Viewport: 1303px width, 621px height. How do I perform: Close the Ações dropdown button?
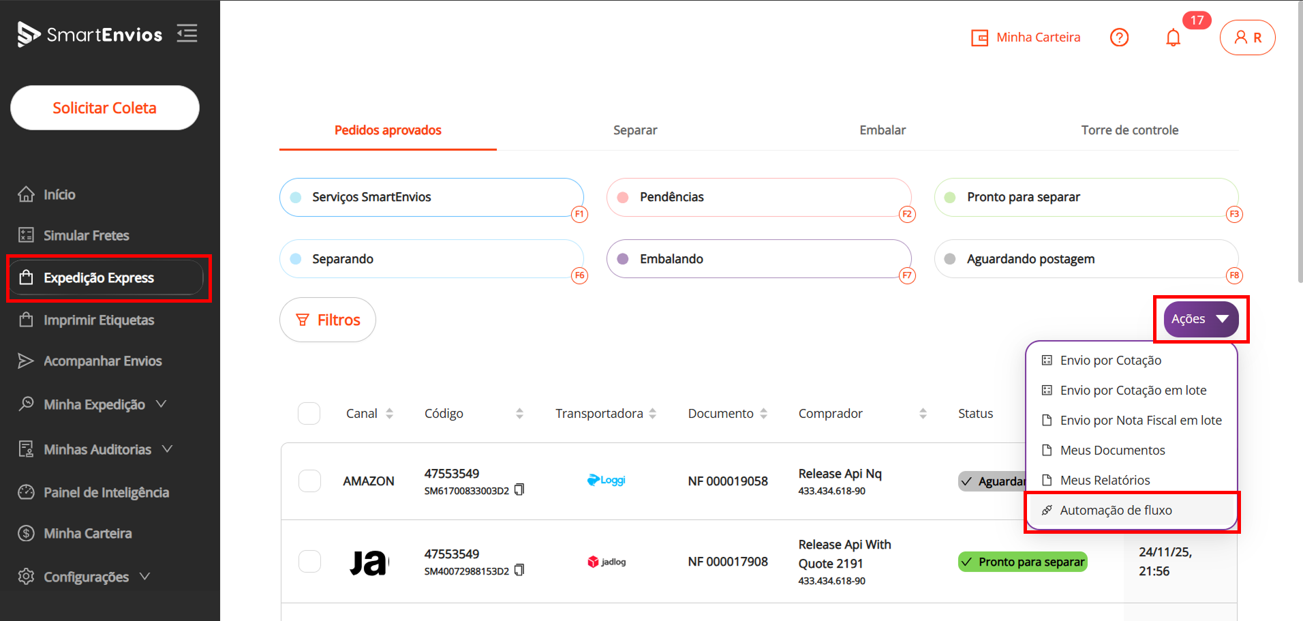1200,319
